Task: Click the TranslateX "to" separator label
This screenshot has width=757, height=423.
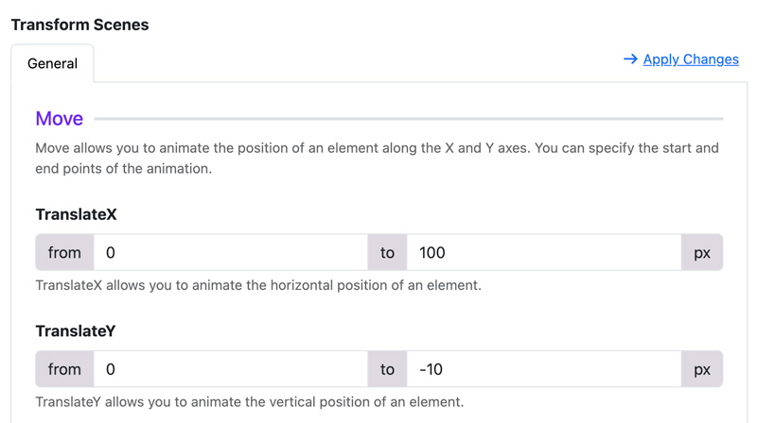Action: point(387,252)
